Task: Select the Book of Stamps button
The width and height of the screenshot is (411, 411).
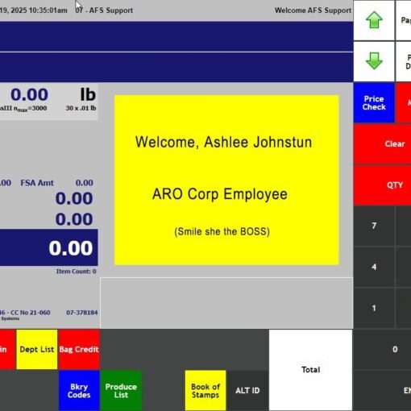Action: pos(205,391)
